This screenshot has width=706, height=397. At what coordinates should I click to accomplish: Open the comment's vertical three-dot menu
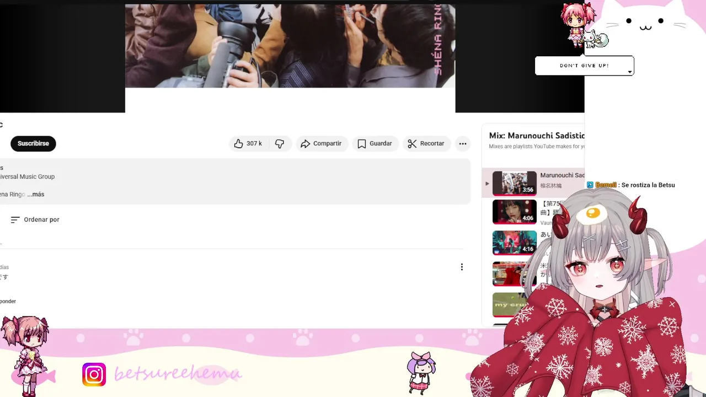click(462, 267)
